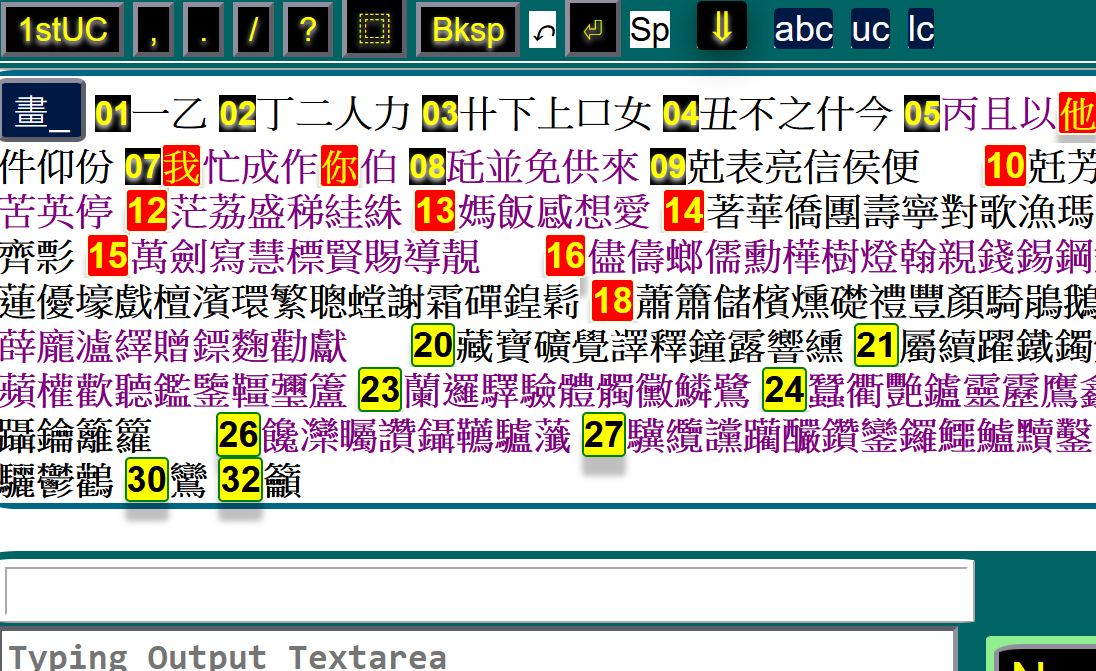Select stroke count group 15
Viewport: 1096px width, 671px height.
108,256
